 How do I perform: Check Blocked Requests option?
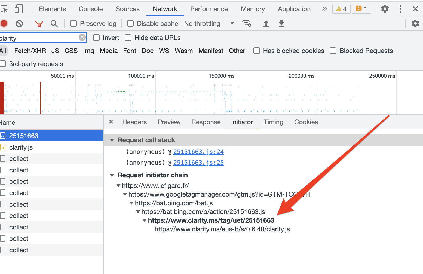point(333,51)
